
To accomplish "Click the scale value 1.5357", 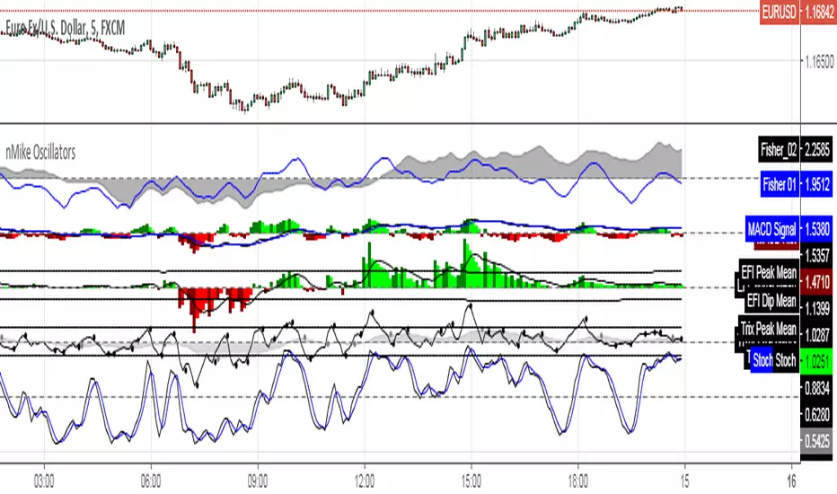I will click(x=817, y=256).
